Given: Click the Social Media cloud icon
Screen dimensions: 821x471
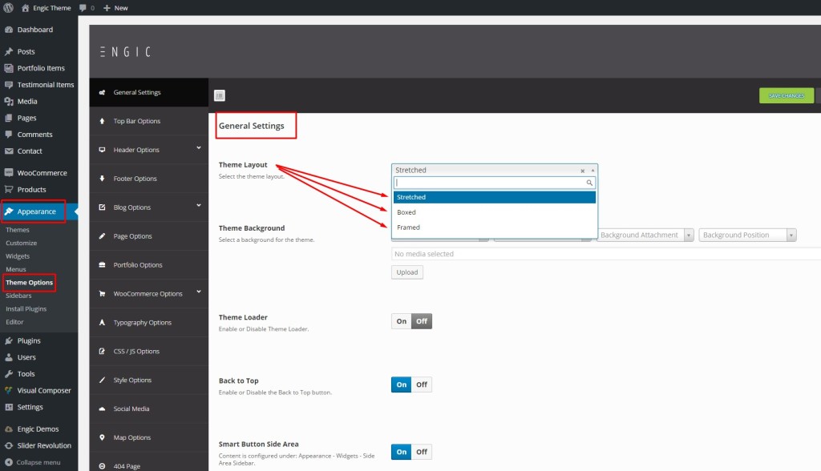Looking at the screenshot, I should [103, 409].
